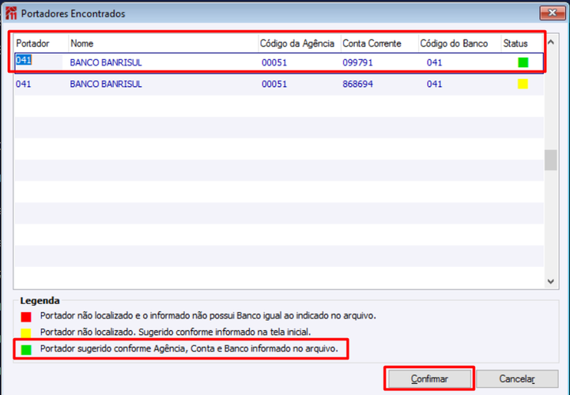
Task: Click conta corrente value 099791
Action: [x=357, y=62]
